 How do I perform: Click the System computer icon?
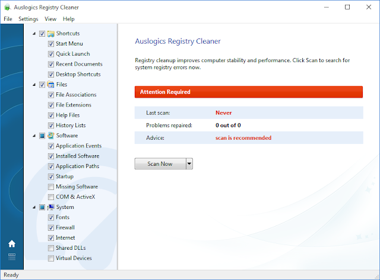coord(50,207)
